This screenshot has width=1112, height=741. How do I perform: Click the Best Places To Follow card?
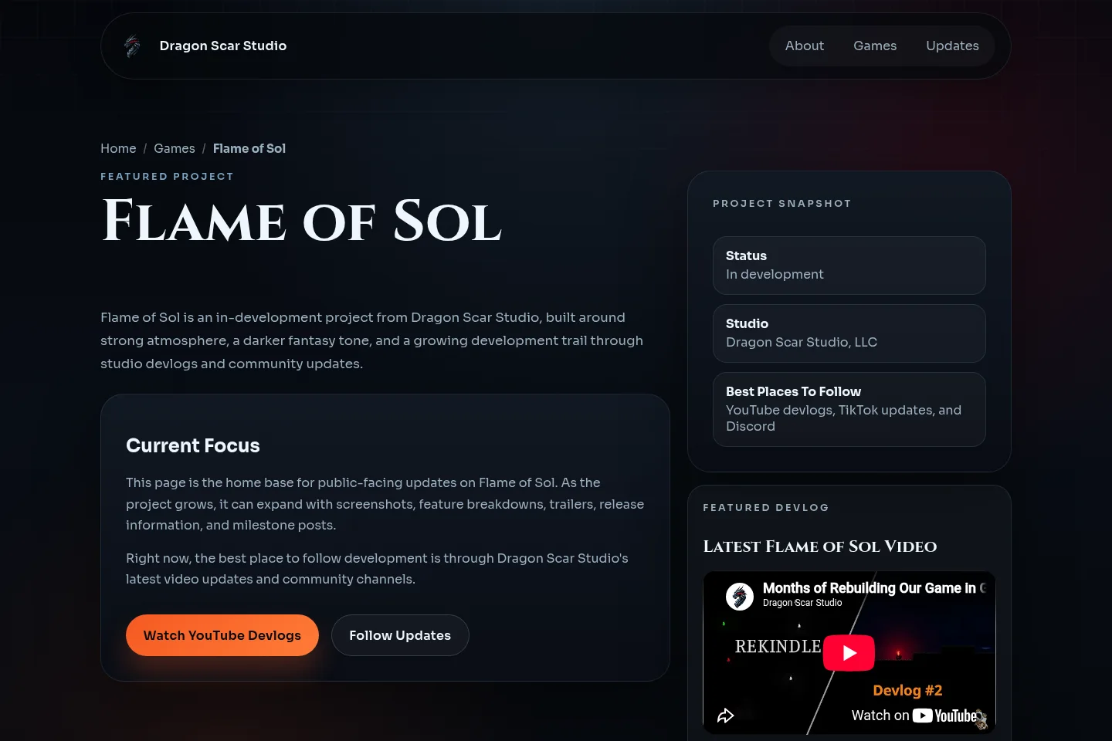coord(849,409)
